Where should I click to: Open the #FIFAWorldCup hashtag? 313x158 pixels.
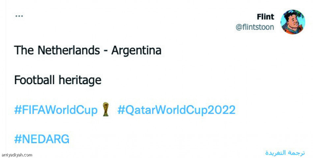56,110
